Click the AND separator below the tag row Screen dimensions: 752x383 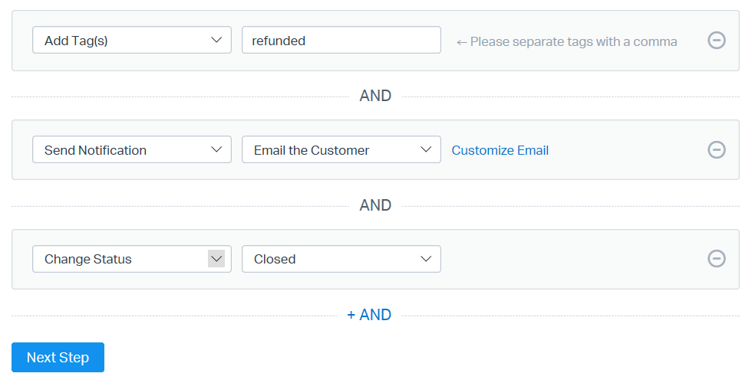point(375,96)
